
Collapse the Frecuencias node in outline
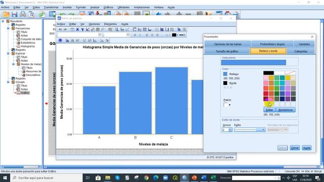pos(8,28)
